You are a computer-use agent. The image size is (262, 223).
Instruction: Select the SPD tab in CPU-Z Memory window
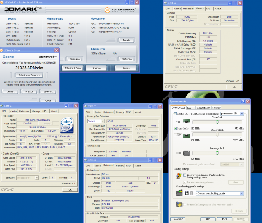[x=208, y=9]
